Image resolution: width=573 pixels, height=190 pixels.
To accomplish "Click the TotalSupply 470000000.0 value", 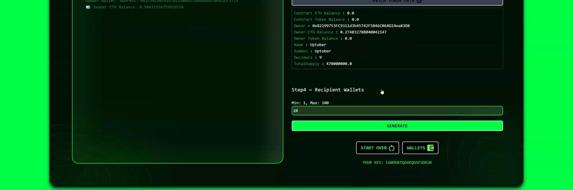I will (339, 64).
